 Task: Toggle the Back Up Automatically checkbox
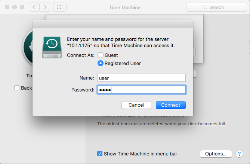coord(17,88)
